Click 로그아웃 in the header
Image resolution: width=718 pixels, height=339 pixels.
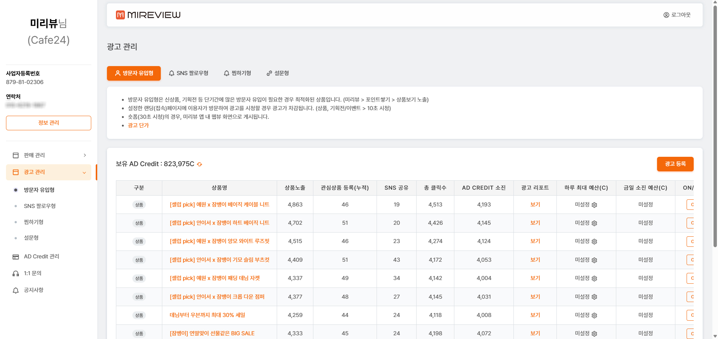tap(677, 15)
